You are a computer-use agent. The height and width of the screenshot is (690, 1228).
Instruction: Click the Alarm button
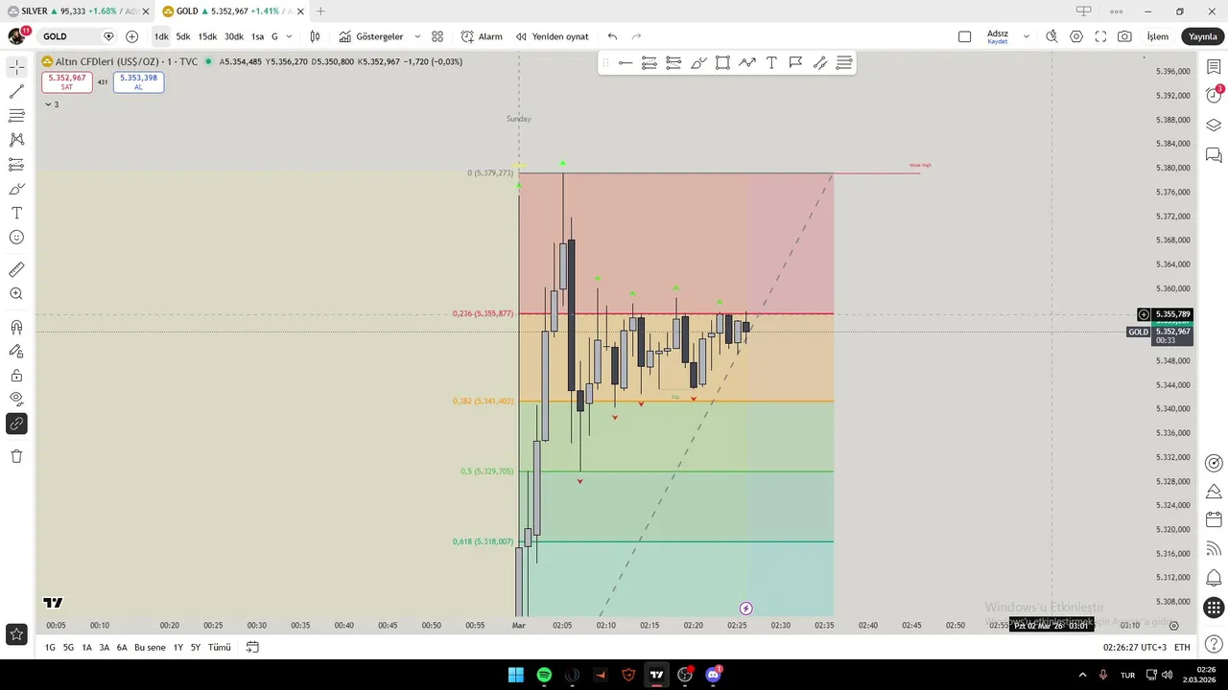[482, 36]
